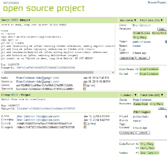Open Patch Sets (2/2) dropdown
Image resolution: width=167 pixels, height=156 pixels.
[152, 95]
